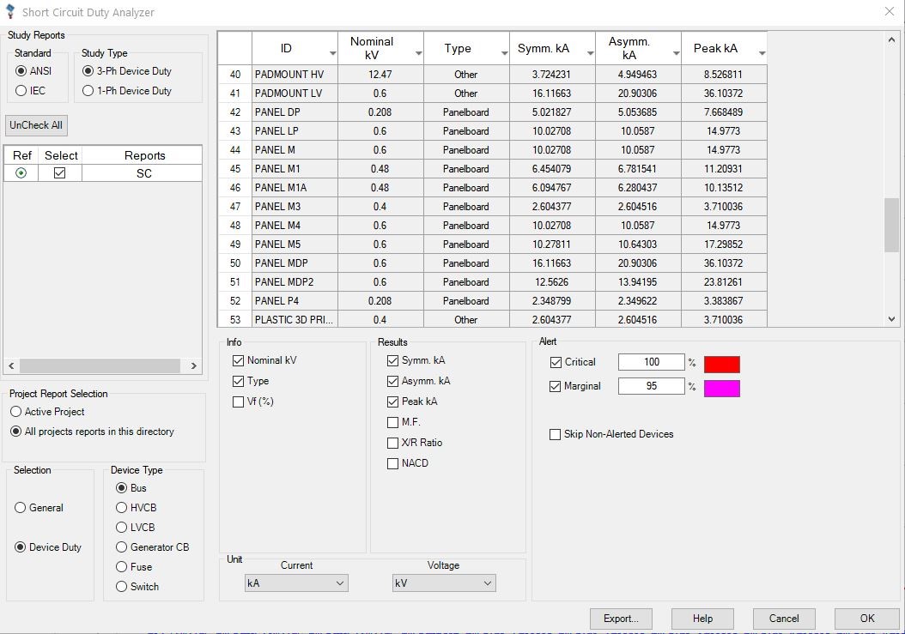This screenshot has width=905, height=634.
Task: Toggle the Nominal kV info checkbox
Action: point(238,360)
